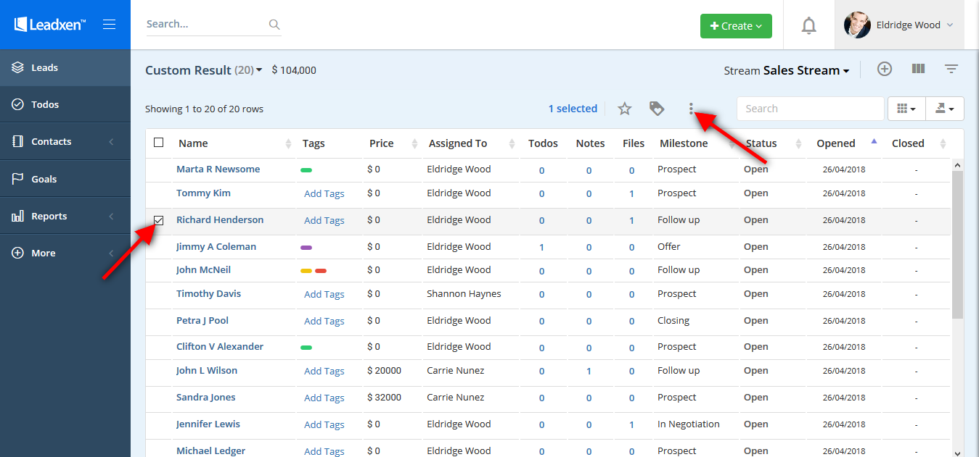Screen dimensions: 979x457
Task: Open Contacts in sidebar
Action: [x=65, y=141]
